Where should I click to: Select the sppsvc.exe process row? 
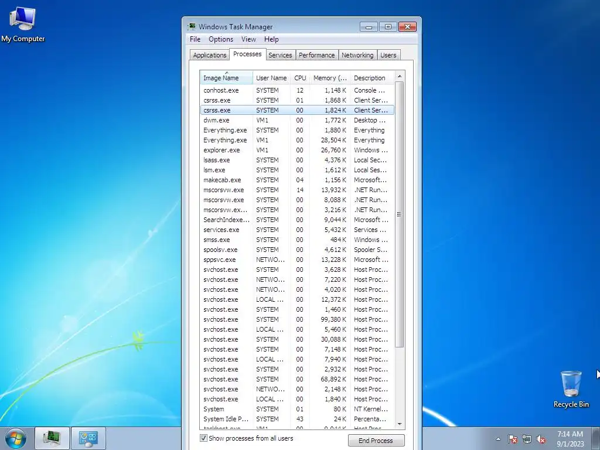point(297,260)
